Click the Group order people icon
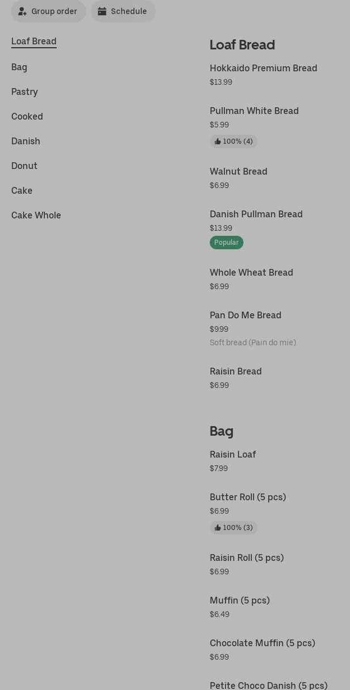The image size is (350, 690). (x=22, y=11)
